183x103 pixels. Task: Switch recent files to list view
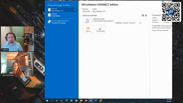(x=143, y=15)
